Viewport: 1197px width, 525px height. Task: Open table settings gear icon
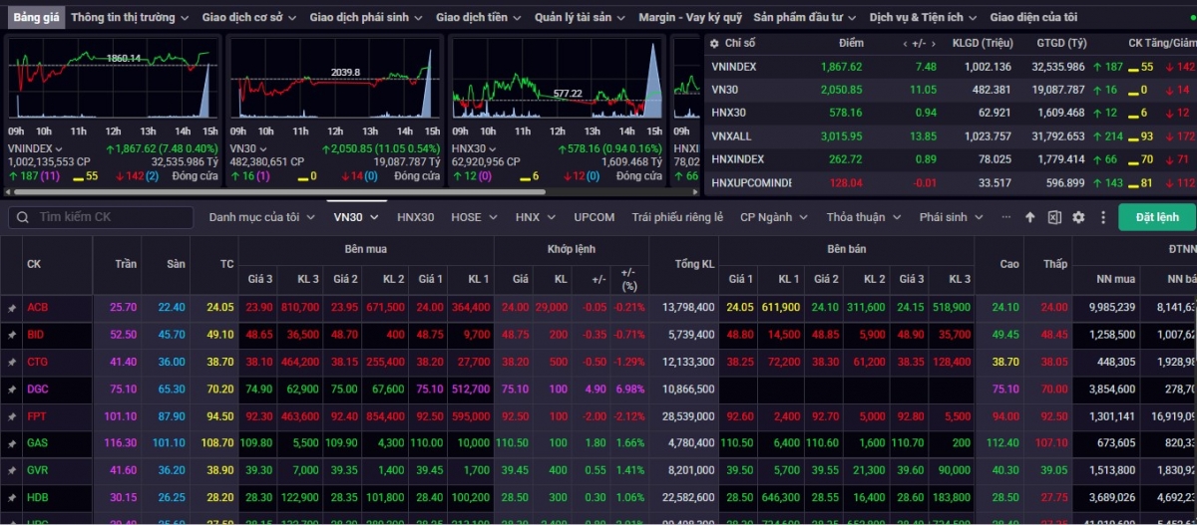(x=1078, y=217)
